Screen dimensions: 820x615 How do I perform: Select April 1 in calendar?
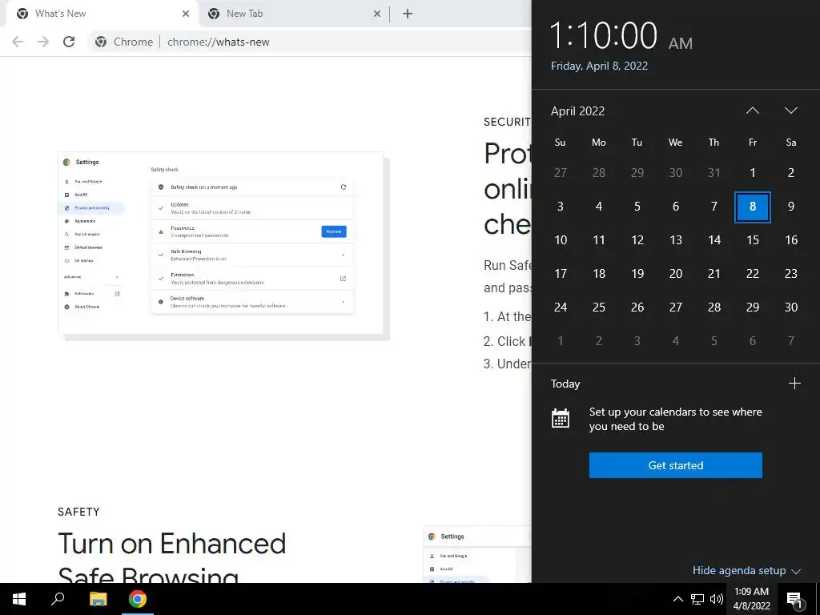click(x=753, y=173)
